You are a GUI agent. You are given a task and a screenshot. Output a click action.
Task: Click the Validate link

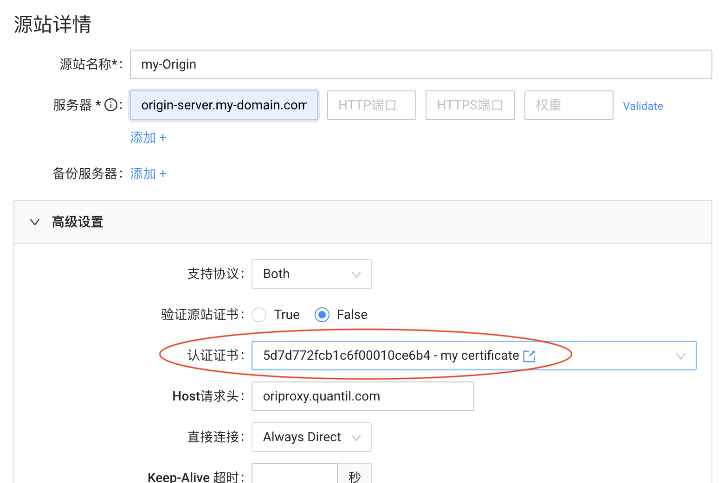(643, 106)
